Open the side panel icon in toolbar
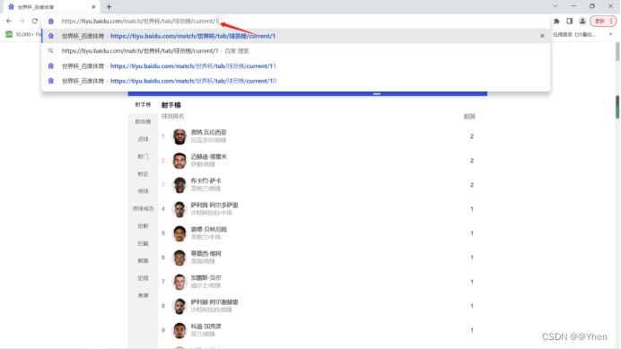This screenshot has height=349, width=621. (x=569, y=21)
